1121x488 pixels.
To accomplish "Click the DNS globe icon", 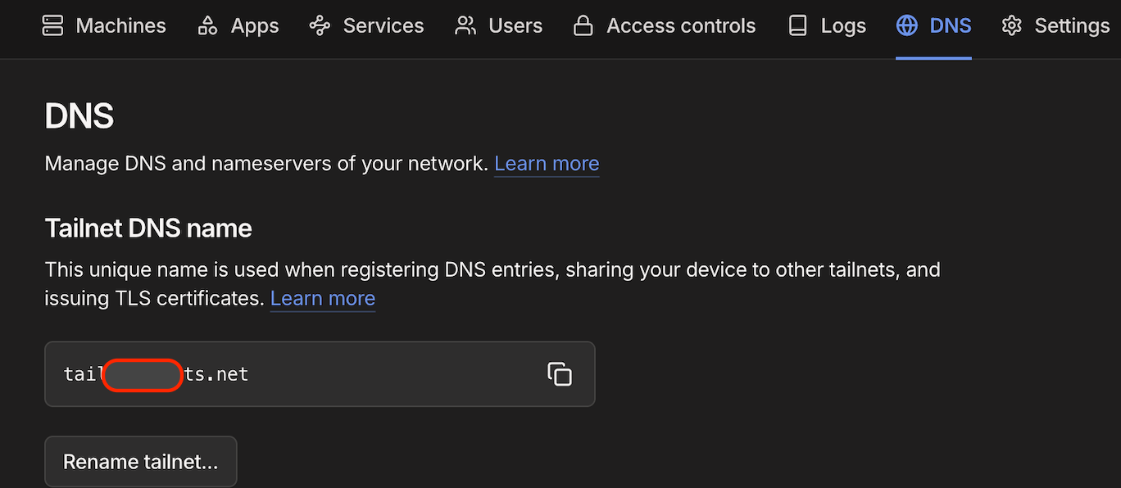I will click(907, 26).
